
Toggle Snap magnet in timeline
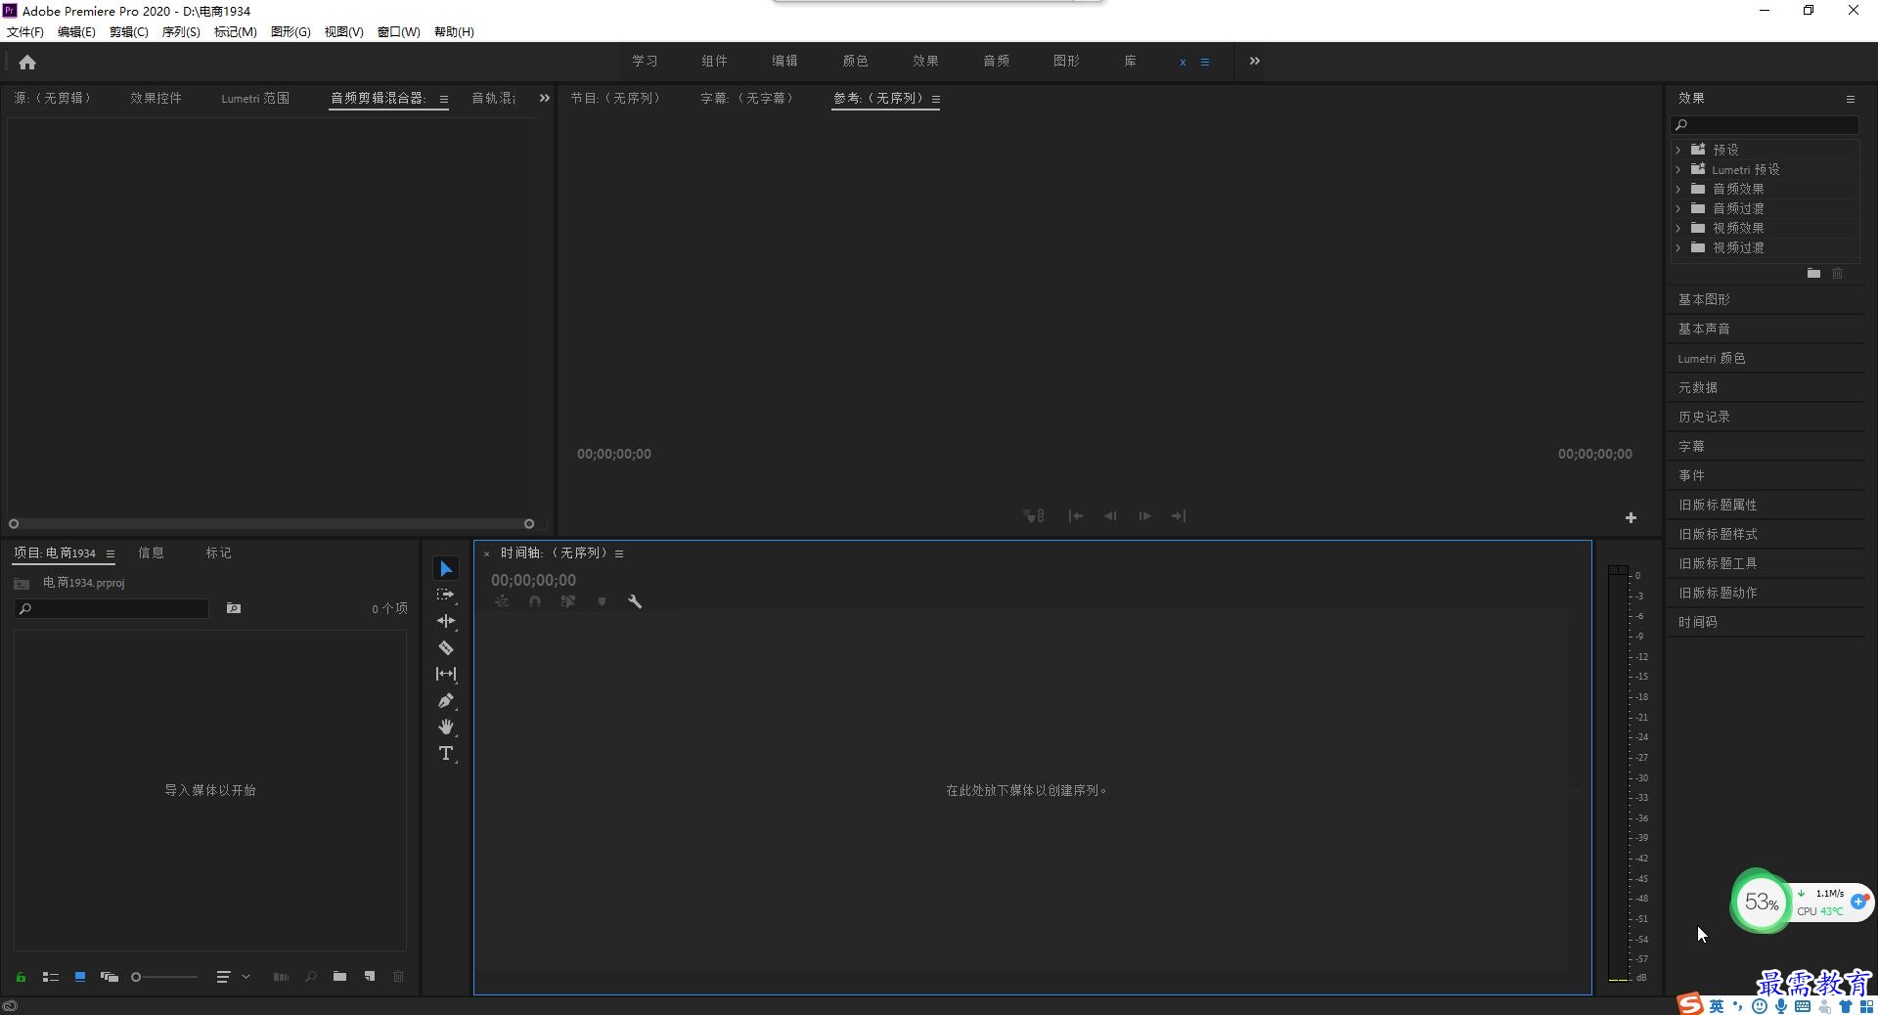pos(535,601)
